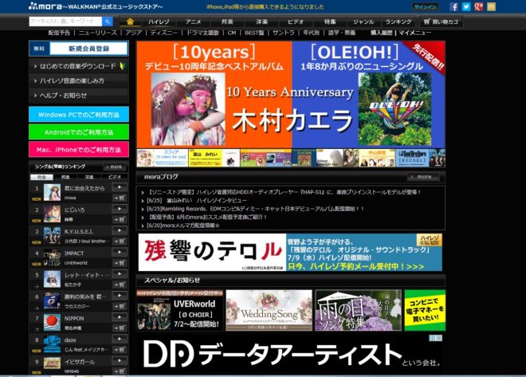The image size is (526, 377).
Task: Play preview of rank 8 daze
Action: [120, 339]
